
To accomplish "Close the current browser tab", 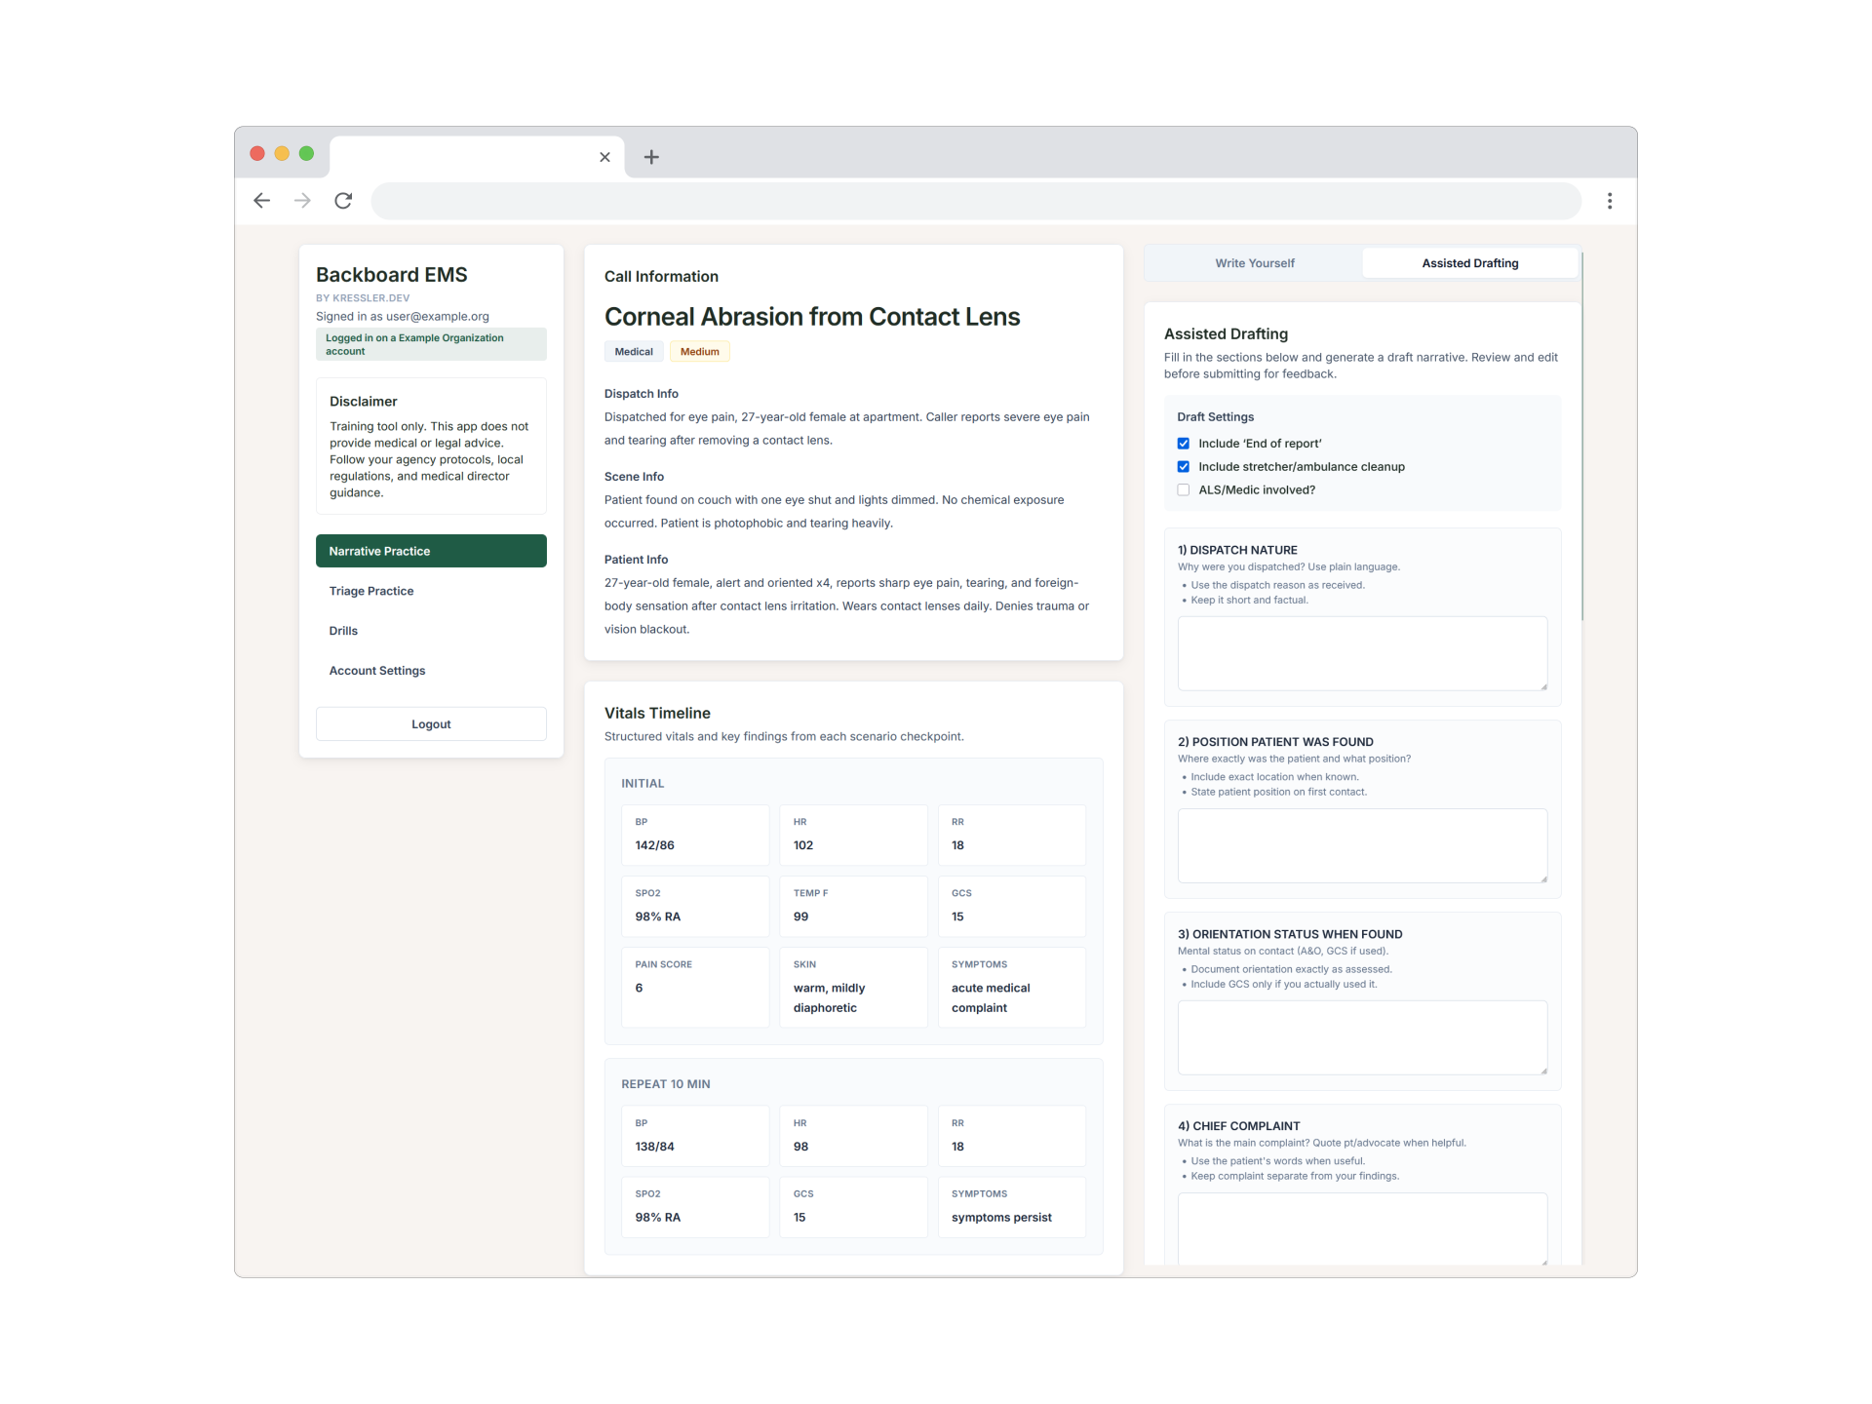I will pos(604,157).
